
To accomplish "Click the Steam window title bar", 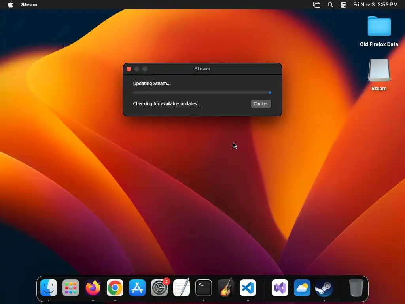I will click(x=202, y=69).
